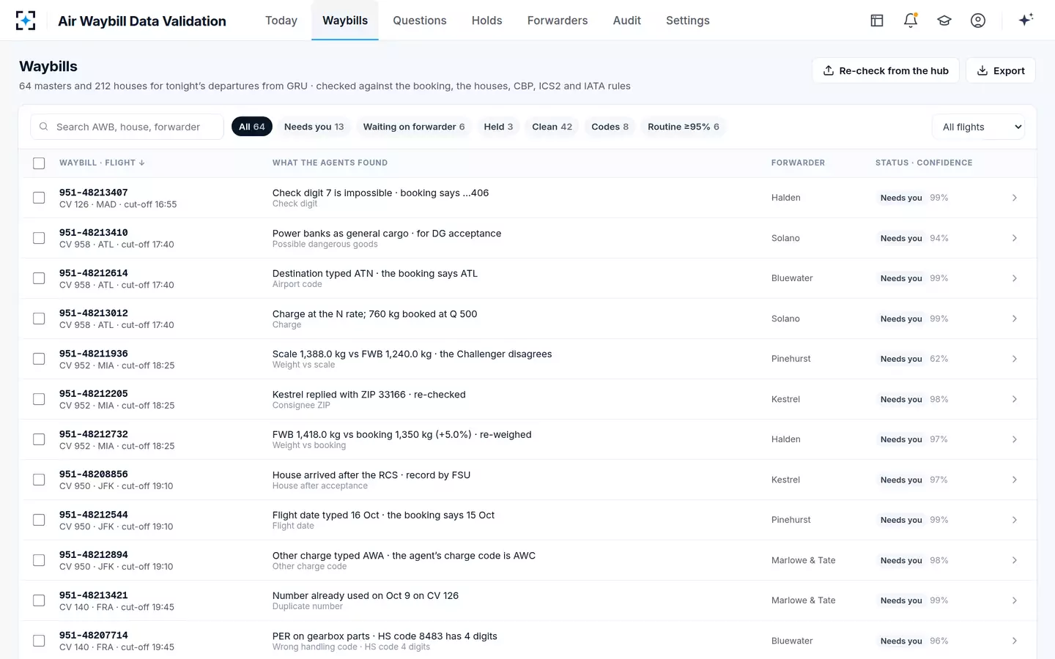Viewport: 1055px width, 659px height.
Task: Open row 951-48207714 using its chevron arrow
Action: coord(1015,641)
